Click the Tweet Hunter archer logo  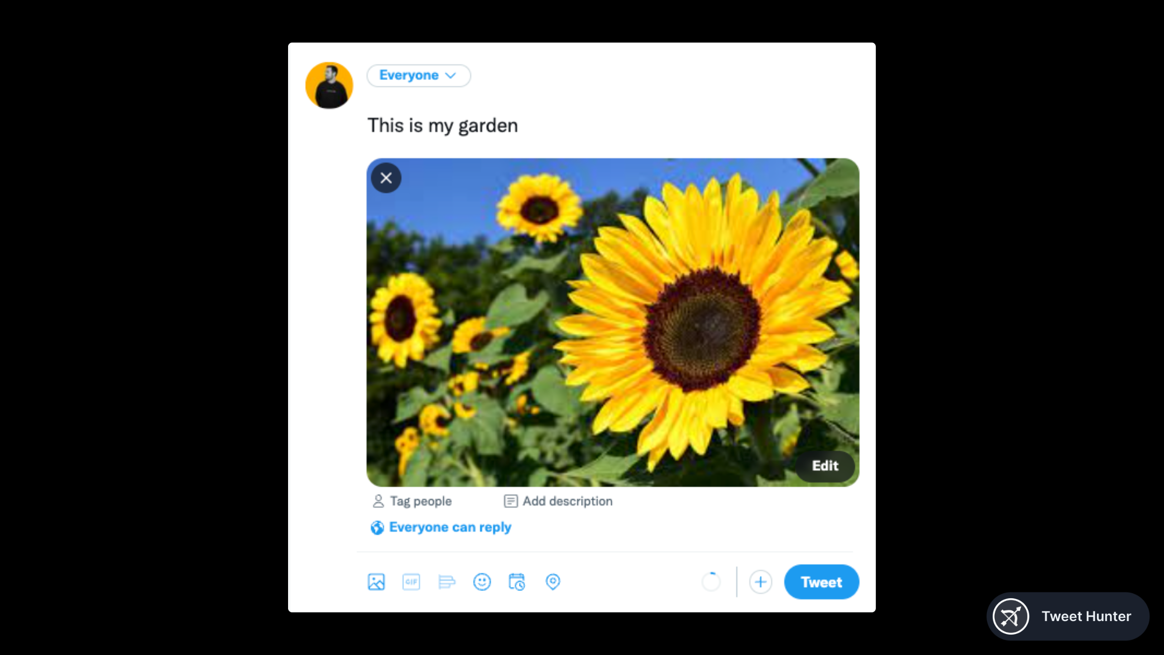(x=1011, y=616)
